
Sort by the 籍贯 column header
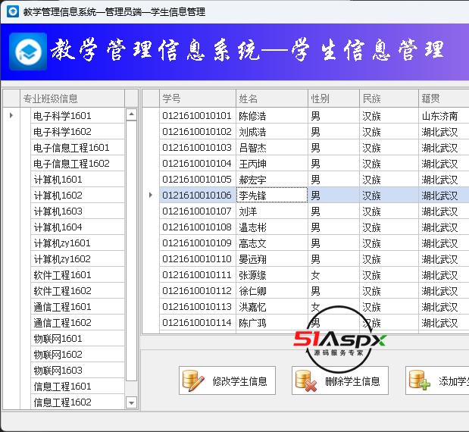[444, 98]
